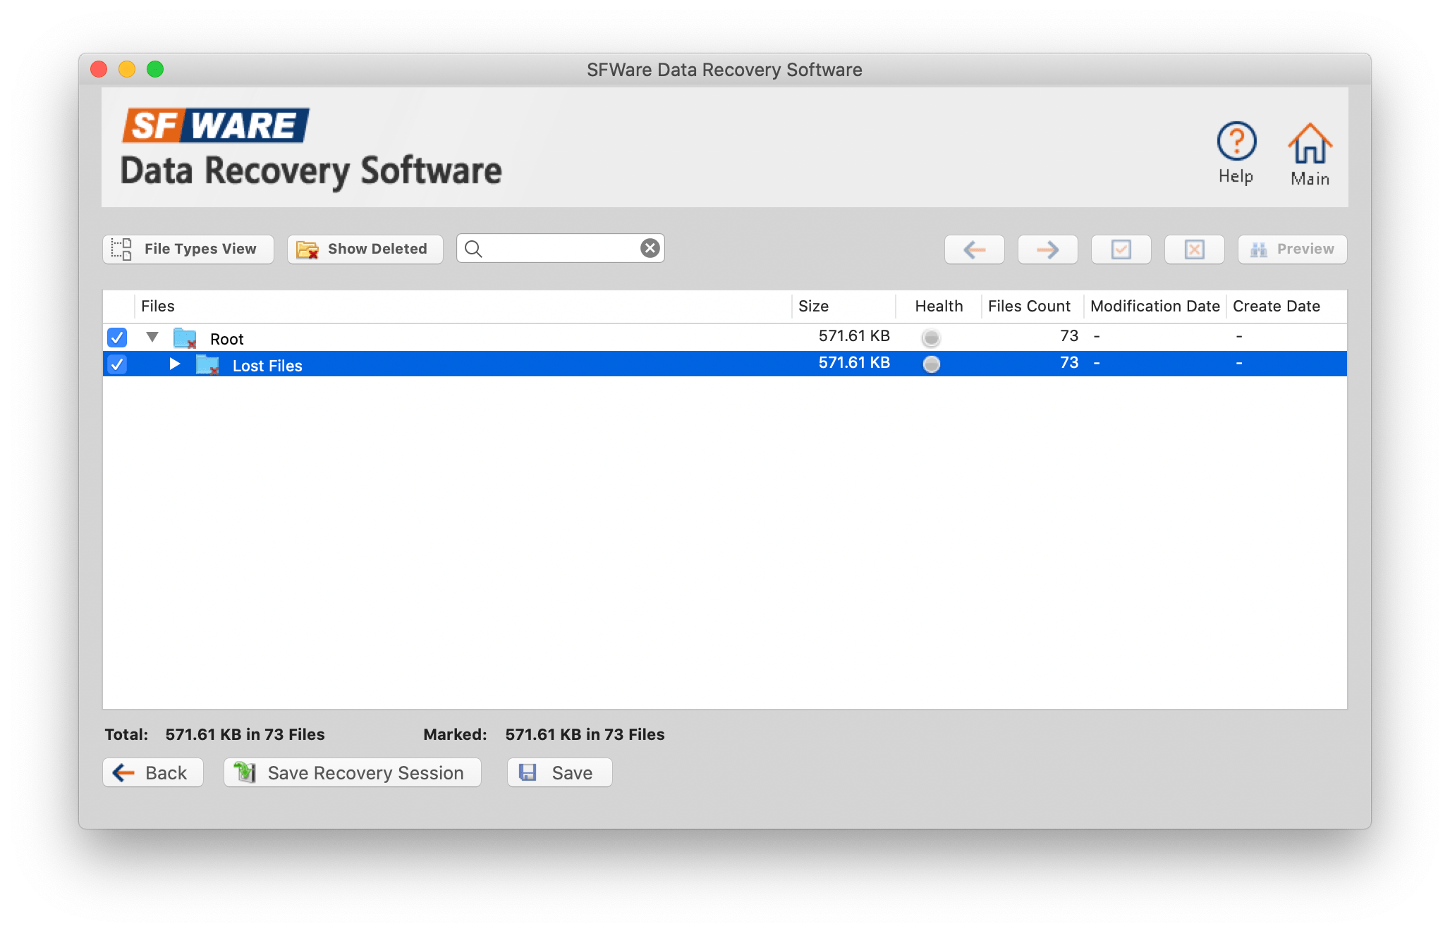This screenshot has height=933, width=1450.
Task: Click Marked 571.61 KB in 73 Files
Action: click(544, 734)
